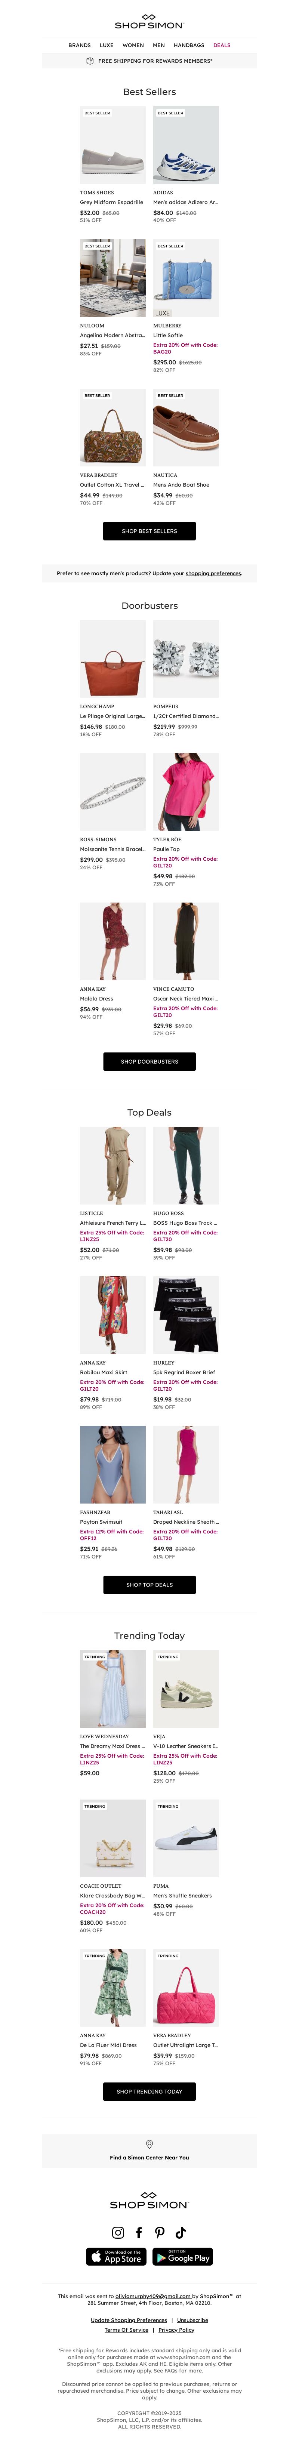
Task: Open the TikTok icon in footer
Action: pyautogui.click(x=181, y=2232)
